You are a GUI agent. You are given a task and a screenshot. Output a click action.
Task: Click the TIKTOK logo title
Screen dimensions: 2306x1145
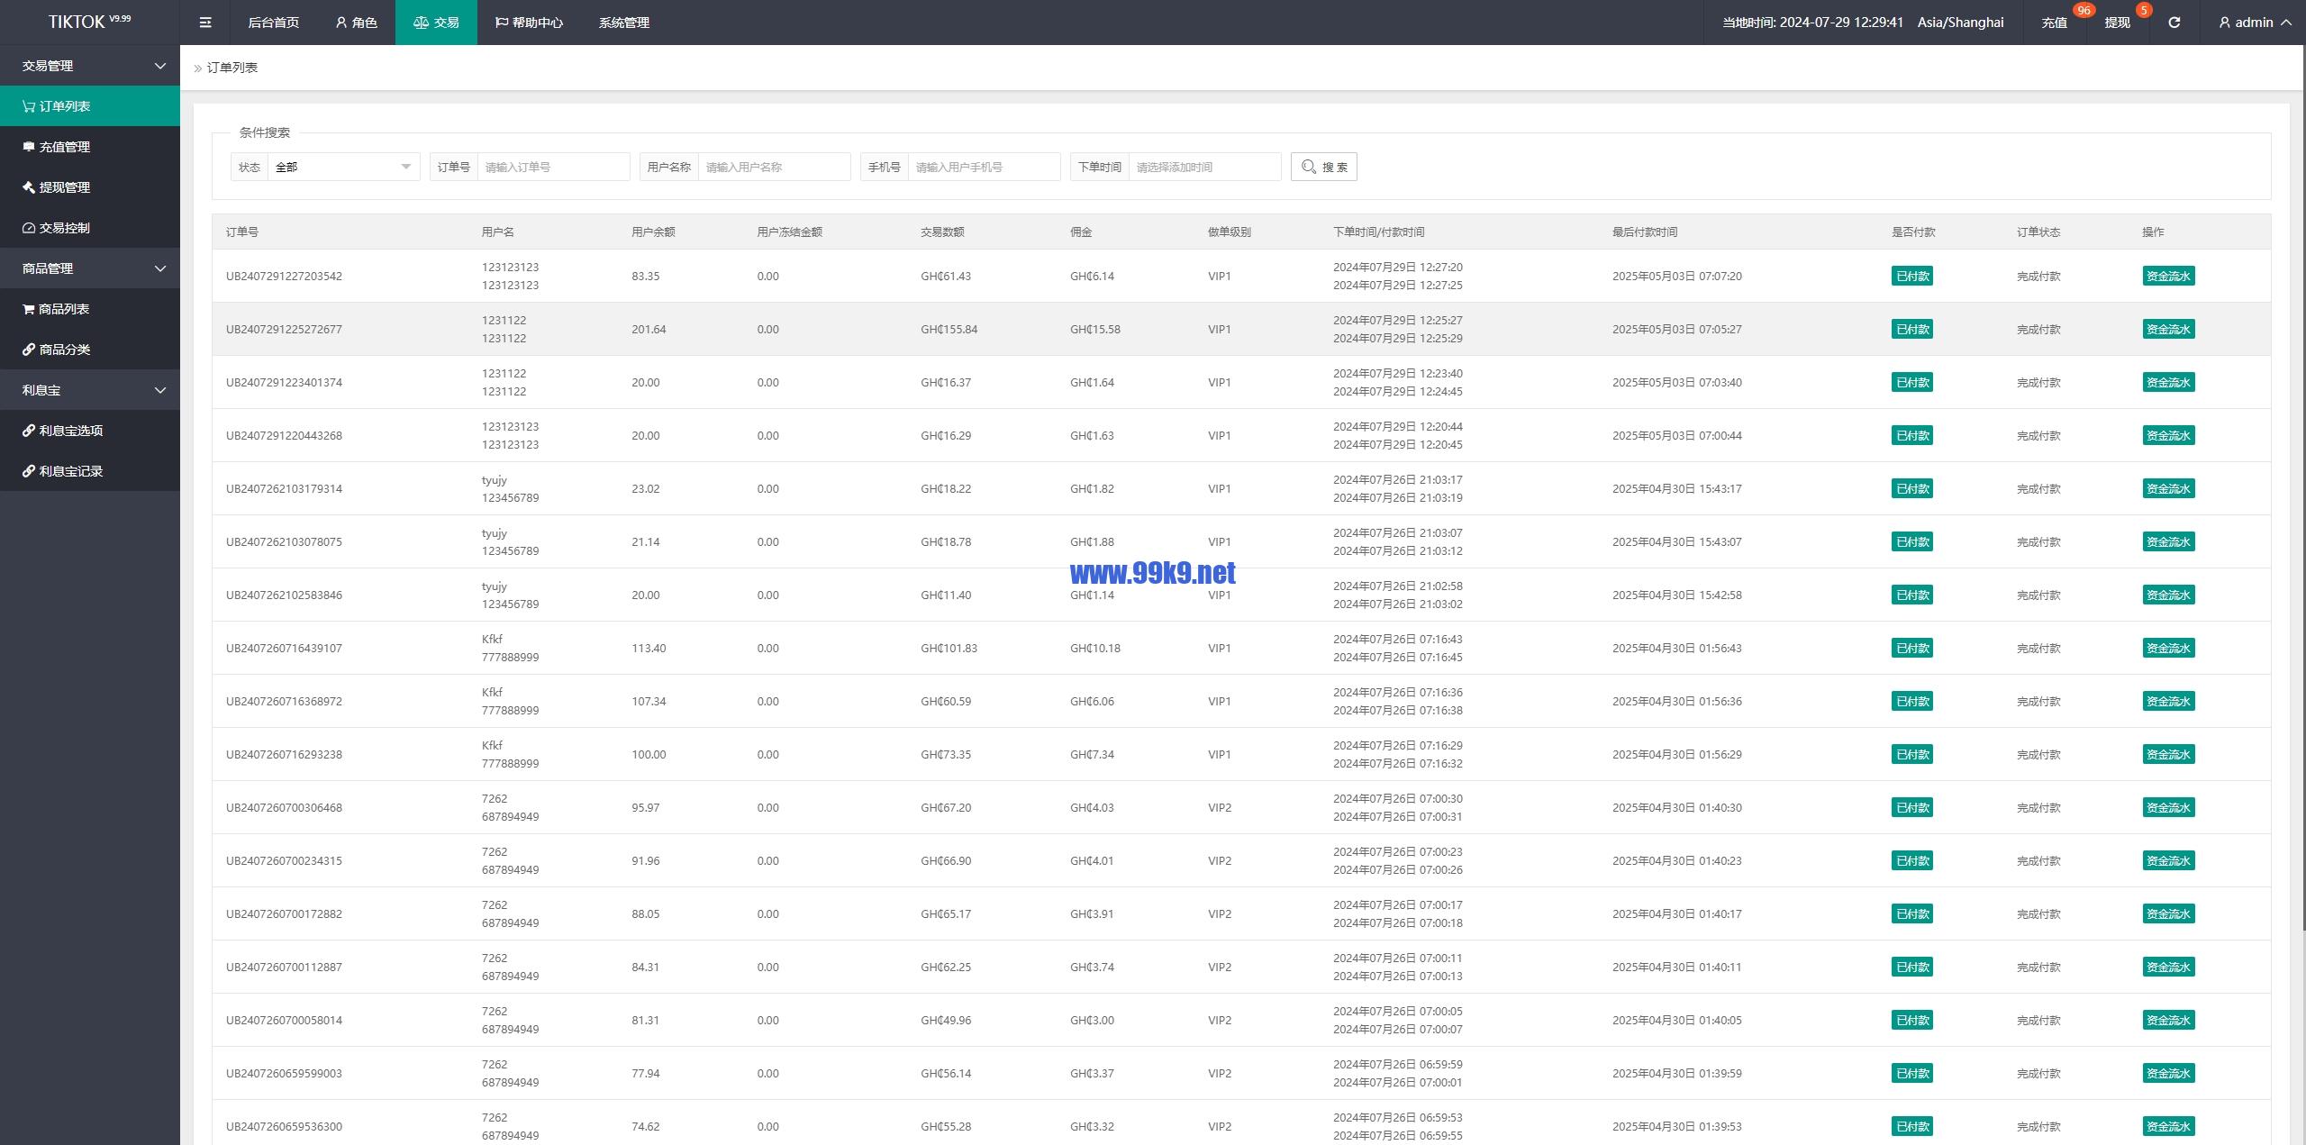pyautogui.click(x=89, y=22)
